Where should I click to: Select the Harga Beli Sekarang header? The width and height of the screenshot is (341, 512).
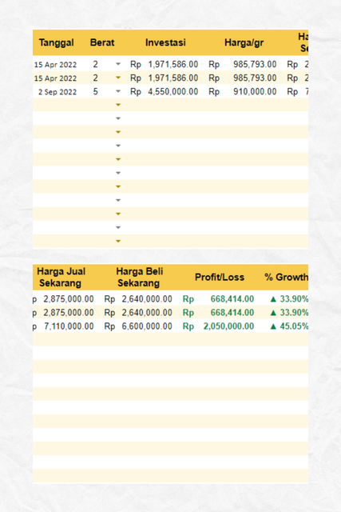tap(139, 278)
